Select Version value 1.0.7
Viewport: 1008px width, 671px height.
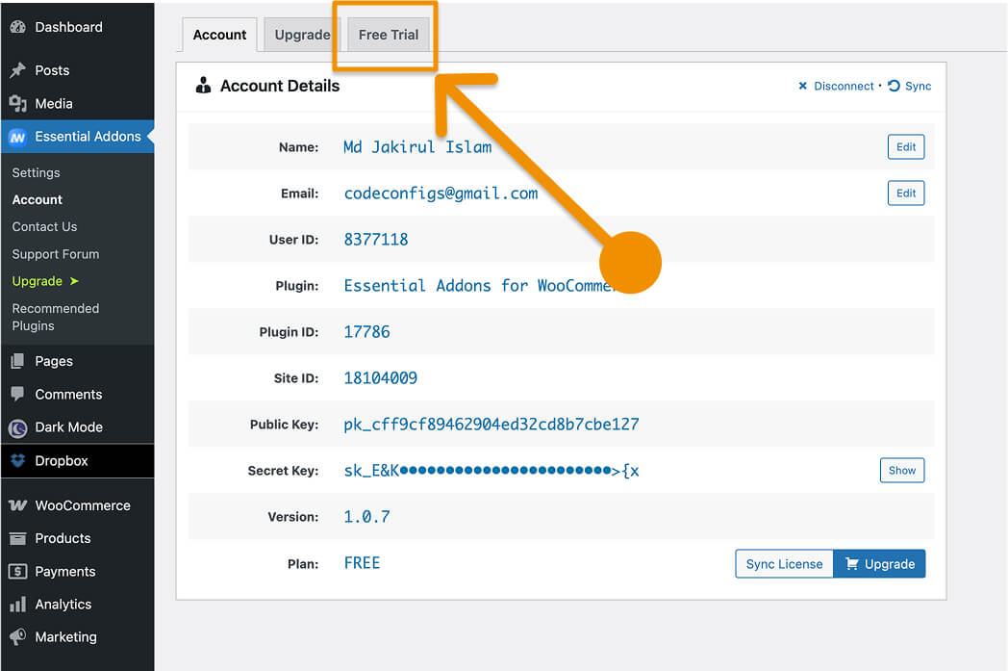coord(367,517)
